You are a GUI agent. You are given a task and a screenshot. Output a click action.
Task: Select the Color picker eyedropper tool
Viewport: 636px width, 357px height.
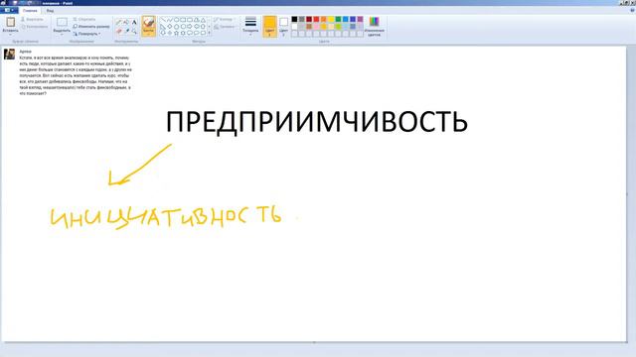[126, 31]
